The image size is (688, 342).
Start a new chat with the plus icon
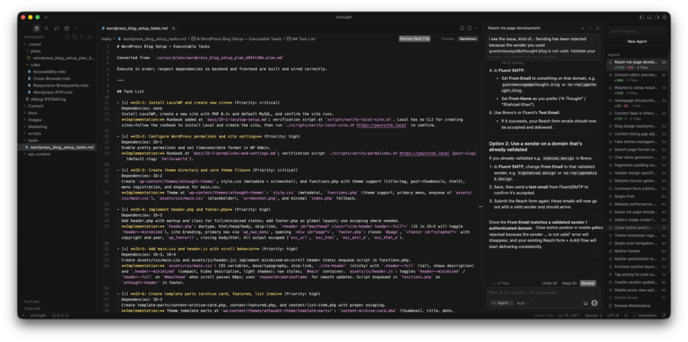pos(583,28)
